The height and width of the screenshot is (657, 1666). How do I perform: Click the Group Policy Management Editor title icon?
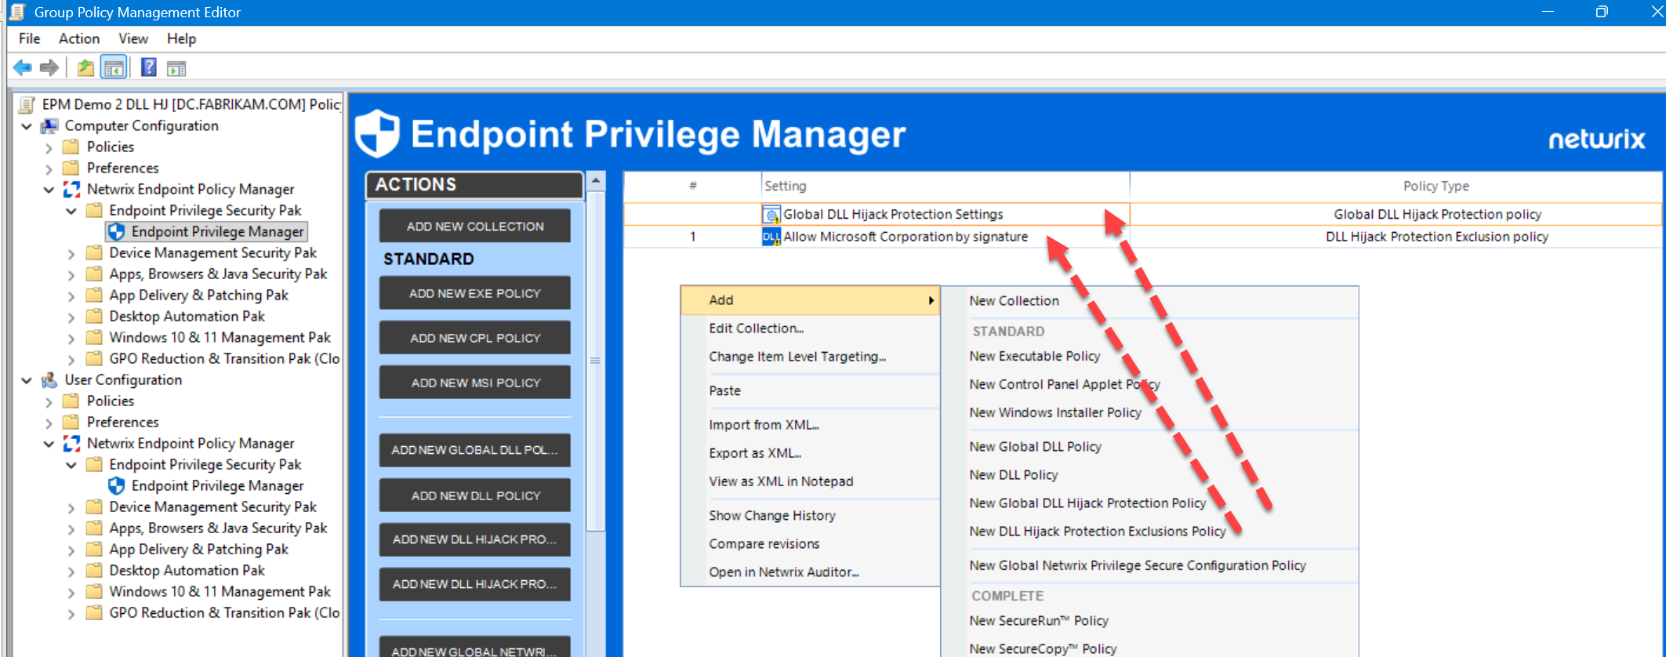(x=16, y=12)
